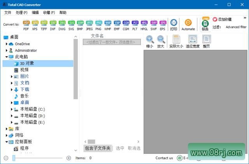Expand 本地磁盘 (C:) drive node
Image resolution: width=249 pixels, height=164 pixels.
pyautogui.click(x=12, y=109)
